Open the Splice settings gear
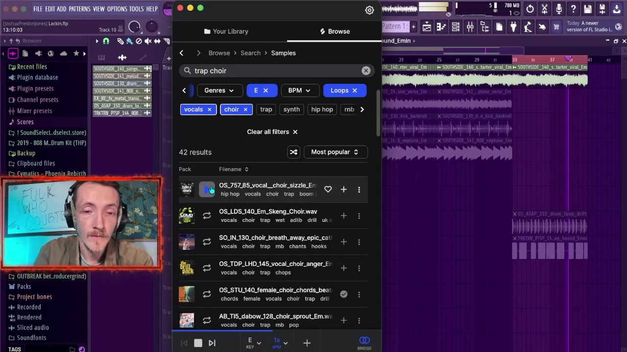Viewport: 627px width, 352px height. (x=369, y=10)
